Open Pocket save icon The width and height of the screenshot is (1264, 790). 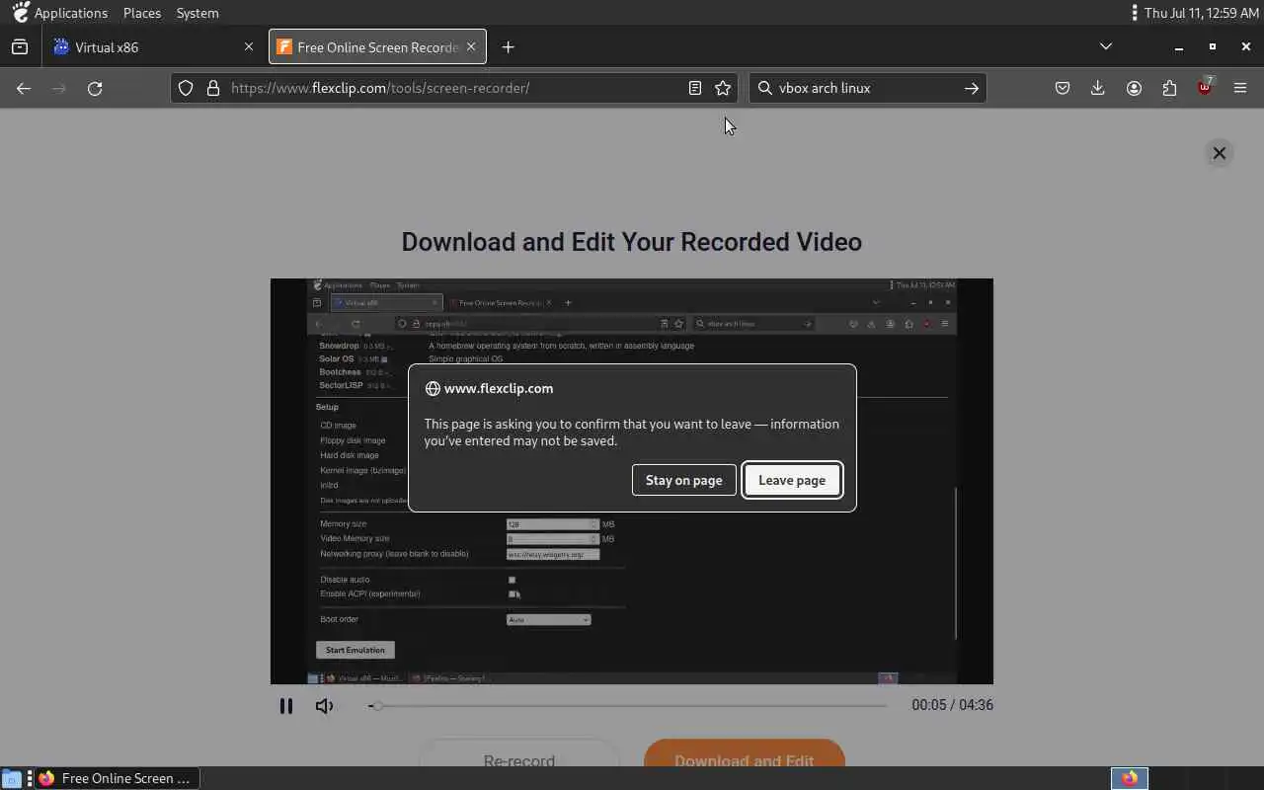coord(1063,88)
